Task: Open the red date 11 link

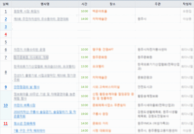Action: pos(6,124)
